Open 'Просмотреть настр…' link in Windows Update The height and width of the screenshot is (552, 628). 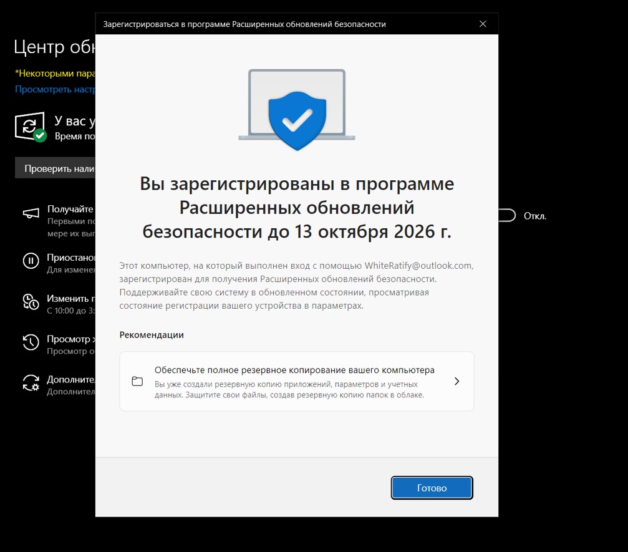[x=56, y=89]
